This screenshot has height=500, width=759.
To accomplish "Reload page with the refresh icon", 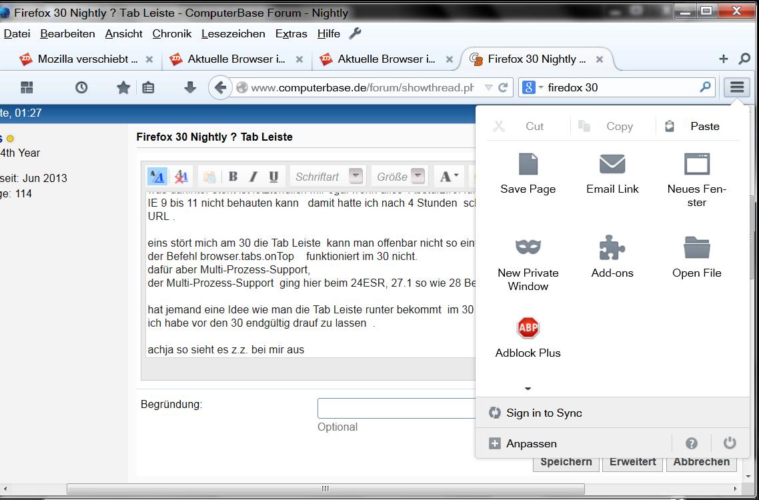I will pos(503,87).
